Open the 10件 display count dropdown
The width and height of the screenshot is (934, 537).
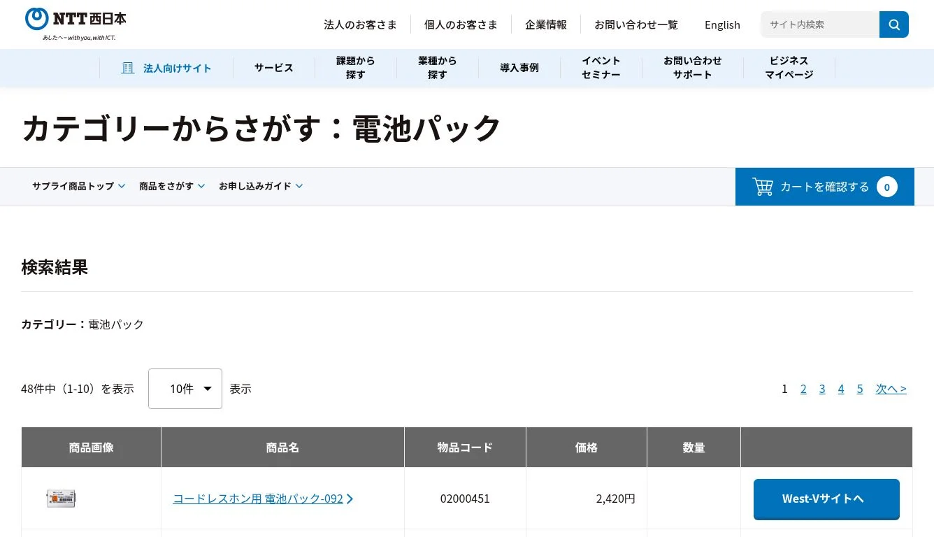pos(185,389)
